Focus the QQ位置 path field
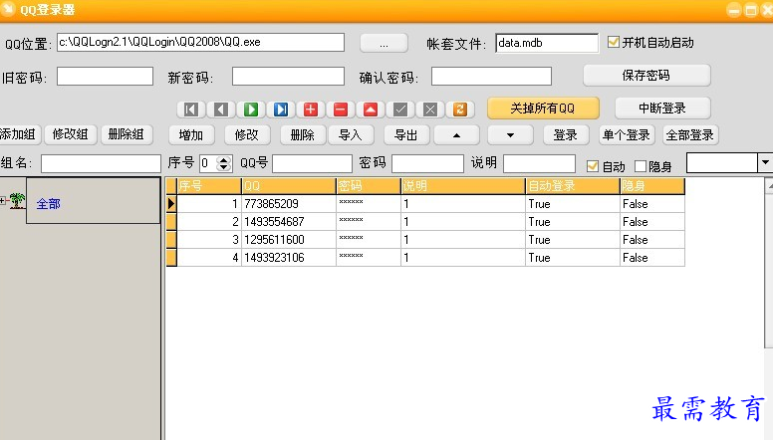The image size is (773, 440). pos(200,43)
